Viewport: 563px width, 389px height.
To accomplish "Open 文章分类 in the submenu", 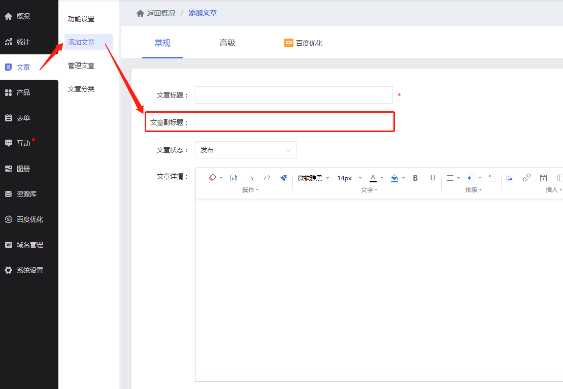I will tap(81, 89).
